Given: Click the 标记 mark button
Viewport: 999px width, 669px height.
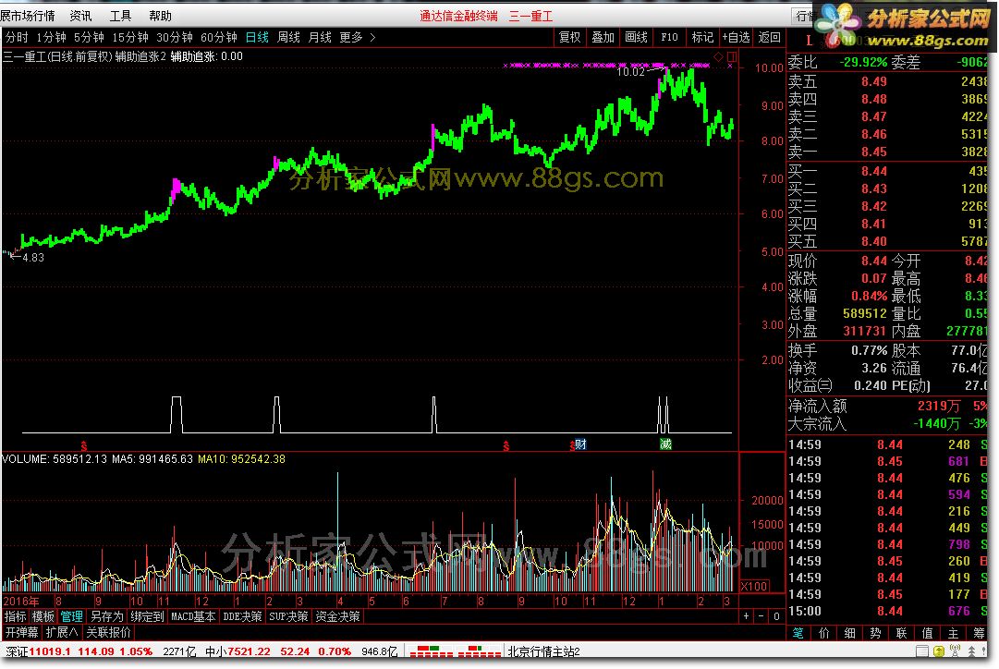Looking at the screenshot, I should (702, 38).
